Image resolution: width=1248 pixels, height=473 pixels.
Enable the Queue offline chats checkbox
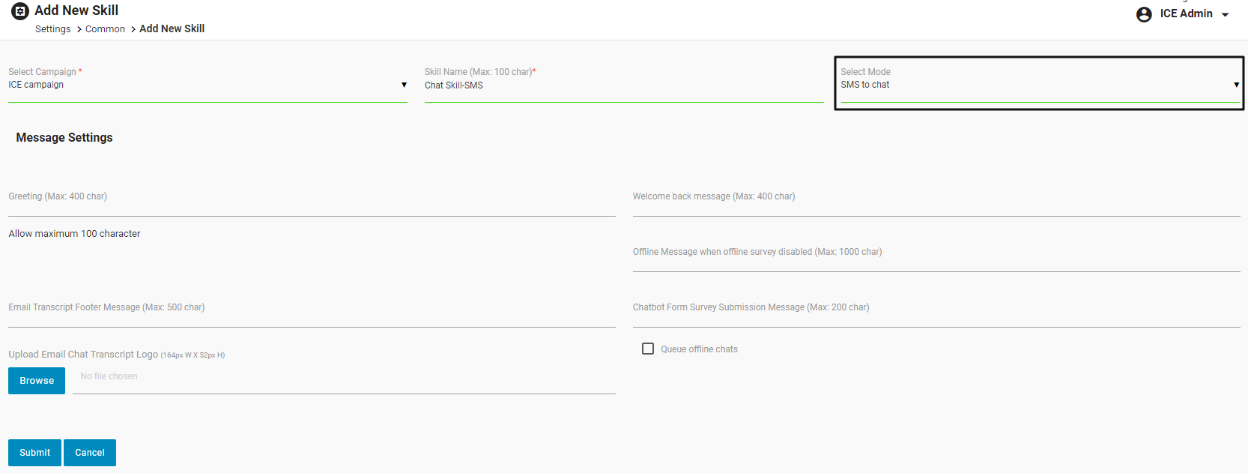[x=648, y=349]
